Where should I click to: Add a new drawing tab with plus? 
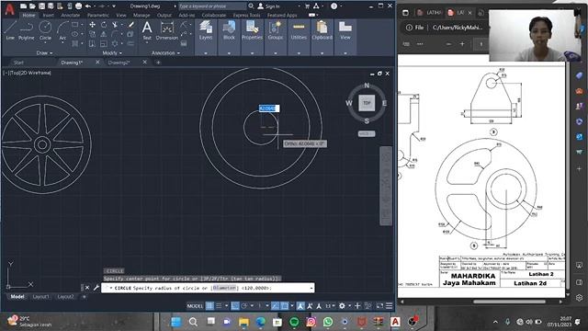[158, 63]
